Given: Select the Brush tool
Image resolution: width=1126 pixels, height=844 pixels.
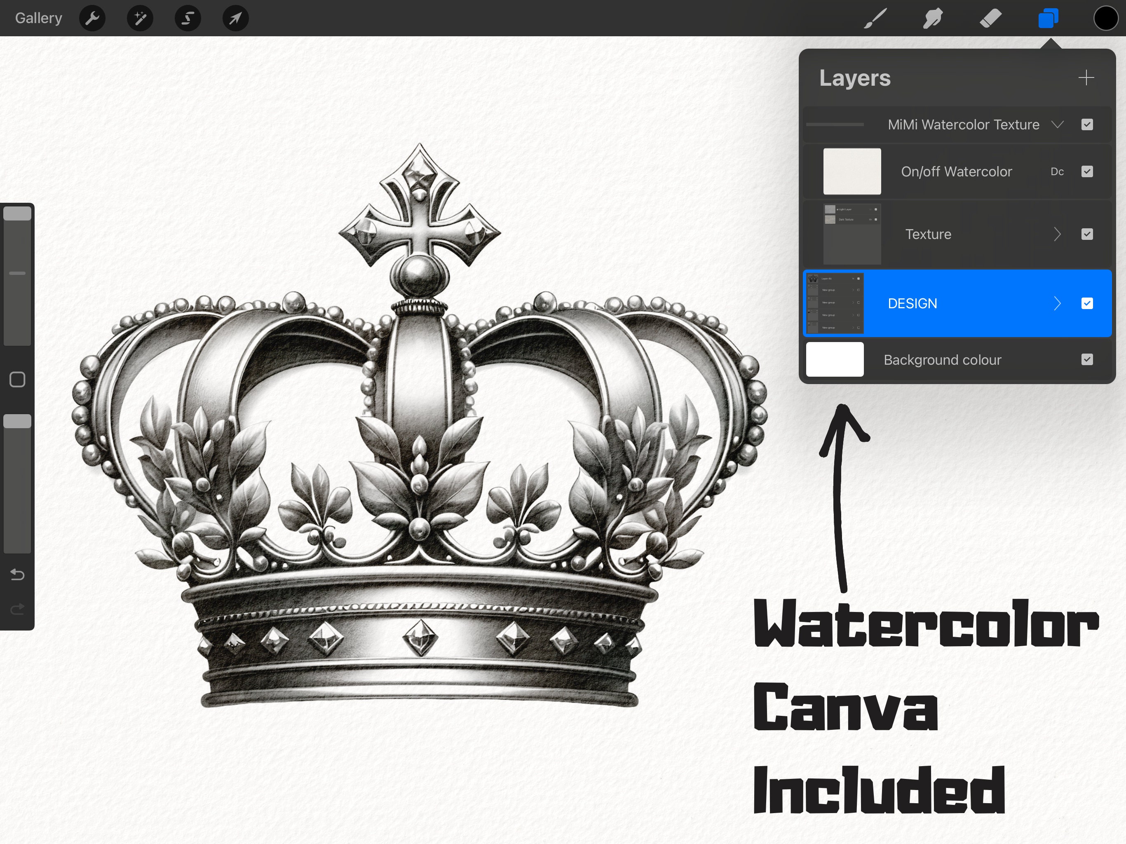Looking at the screenshot, I should tap(875, 18).
